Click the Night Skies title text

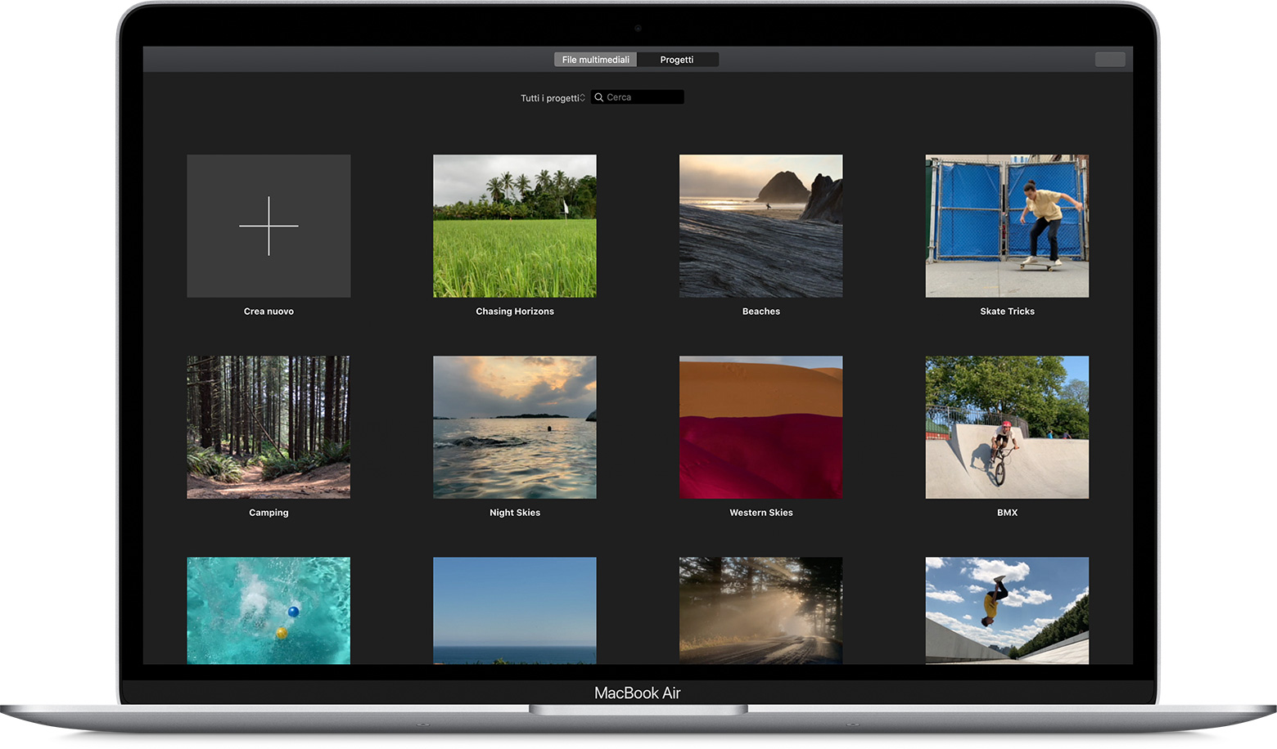[x=515, y=513]
